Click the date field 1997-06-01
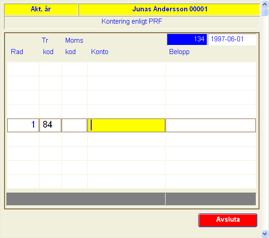The height and width of the screenshot is (238, 269). tap(232, 40)
